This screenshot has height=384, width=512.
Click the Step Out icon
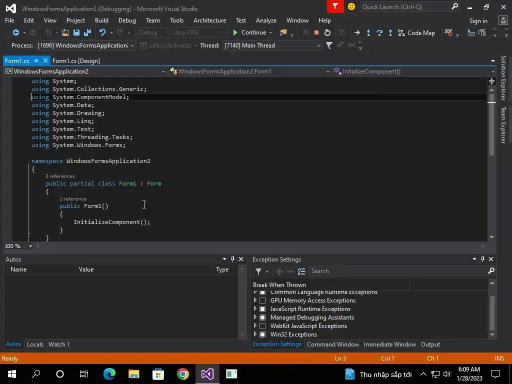(390, 32)
